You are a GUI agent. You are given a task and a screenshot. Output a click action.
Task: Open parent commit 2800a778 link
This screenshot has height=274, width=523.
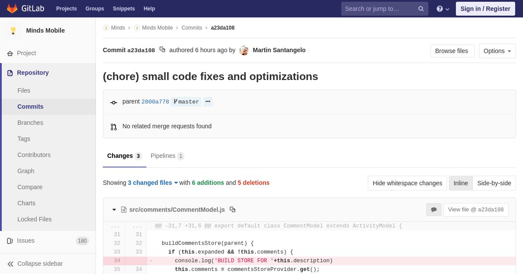point(155,102)
